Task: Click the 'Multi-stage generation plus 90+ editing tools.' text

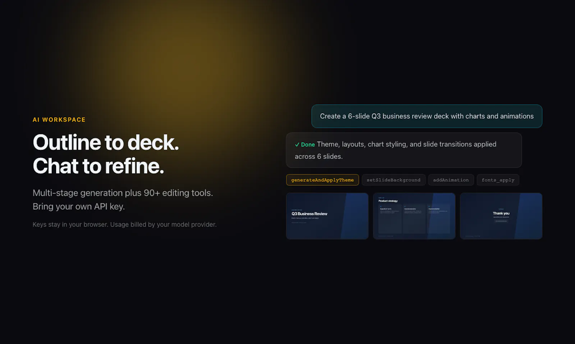Action: click(123, 193)
